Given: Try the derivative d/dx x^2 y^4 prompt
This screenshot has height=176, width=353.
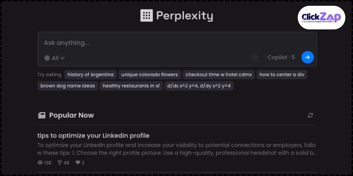Looking at the screenshot, I should [x=199, y=86].
